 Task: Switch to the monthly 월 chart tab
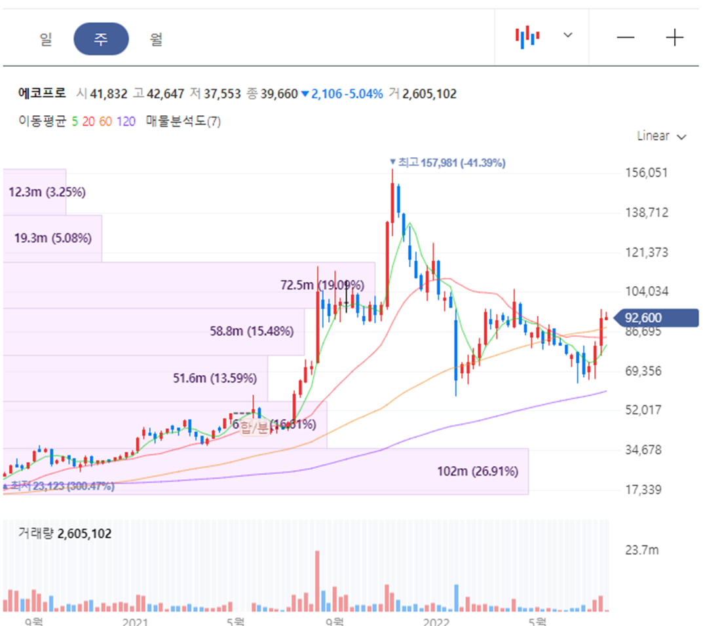coord(156,39)
